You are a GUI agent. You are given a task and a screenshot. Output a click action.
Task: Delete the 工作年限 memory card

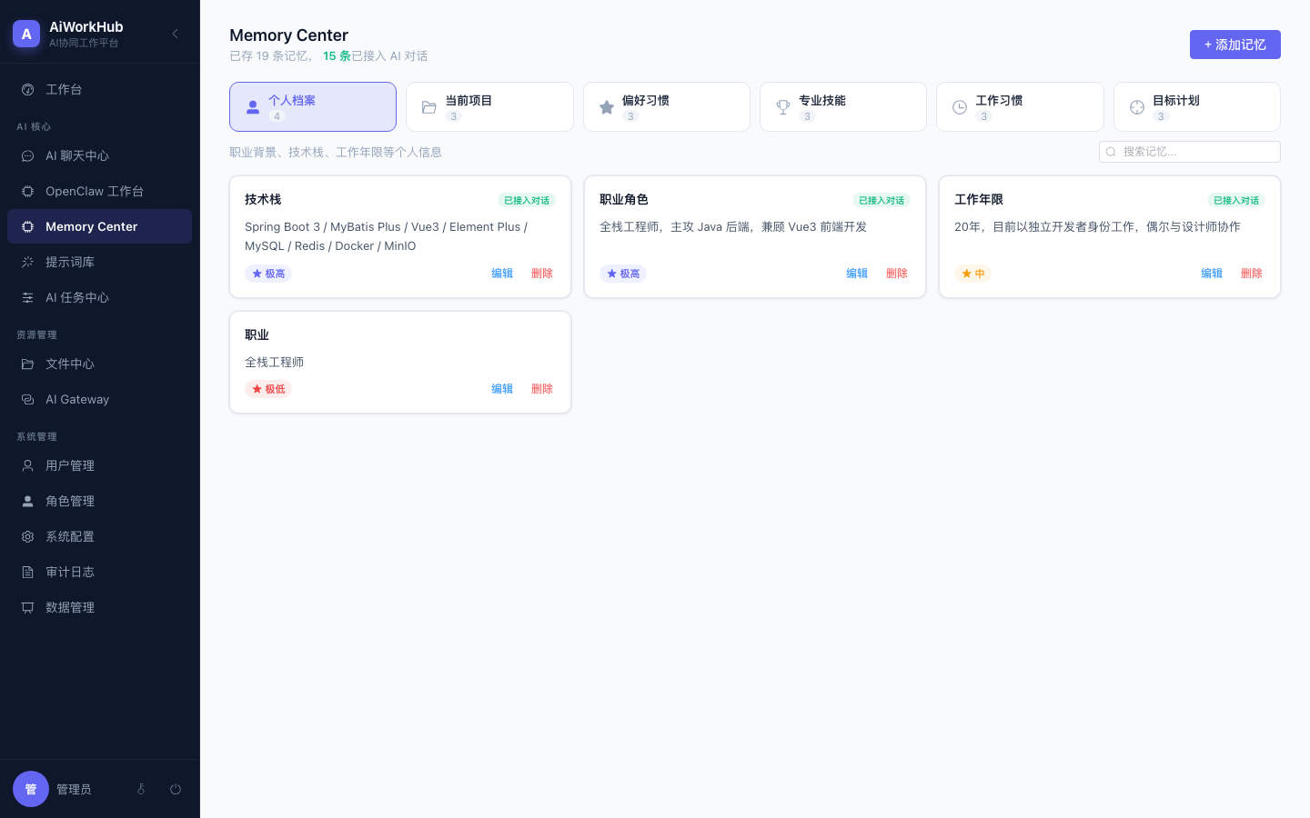pos(1252,274)
